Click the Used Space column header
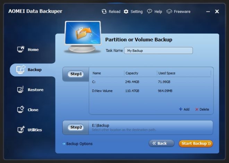229x163 pixels. tap(167, 73)
